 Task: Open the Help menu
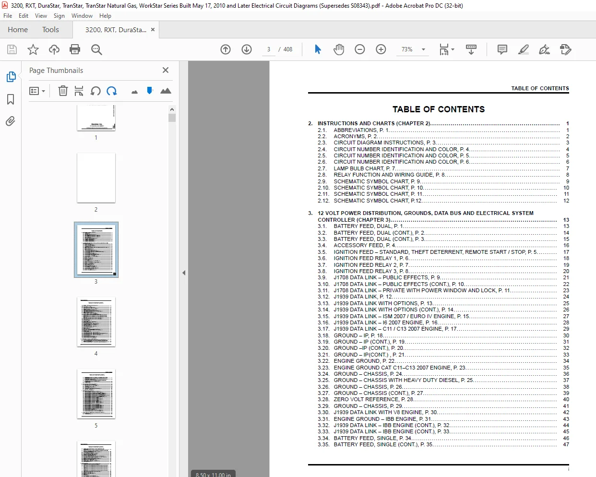105,16
